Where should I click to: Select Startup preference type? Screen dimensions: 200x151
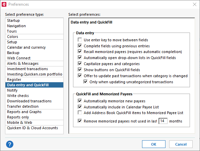(34, 20)
